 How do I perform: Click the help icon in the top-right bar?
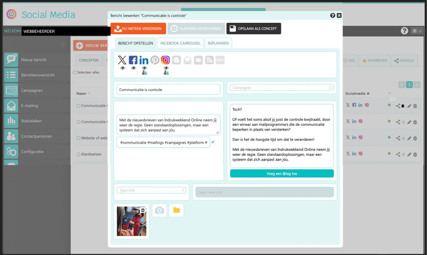click(404, 31)
